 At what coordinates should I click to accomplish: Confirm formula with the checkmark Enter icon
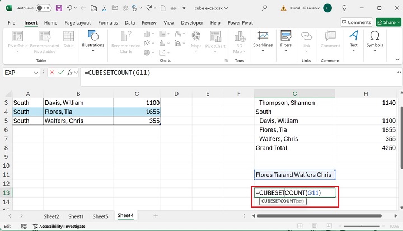click(x=61, y=73)
